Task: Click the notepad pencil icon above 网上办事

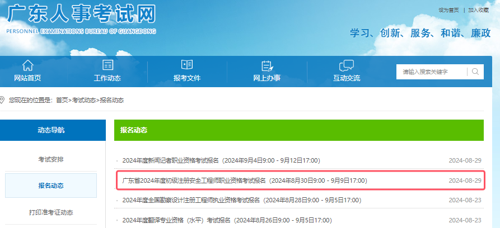Action: click(x=267, y=65)
